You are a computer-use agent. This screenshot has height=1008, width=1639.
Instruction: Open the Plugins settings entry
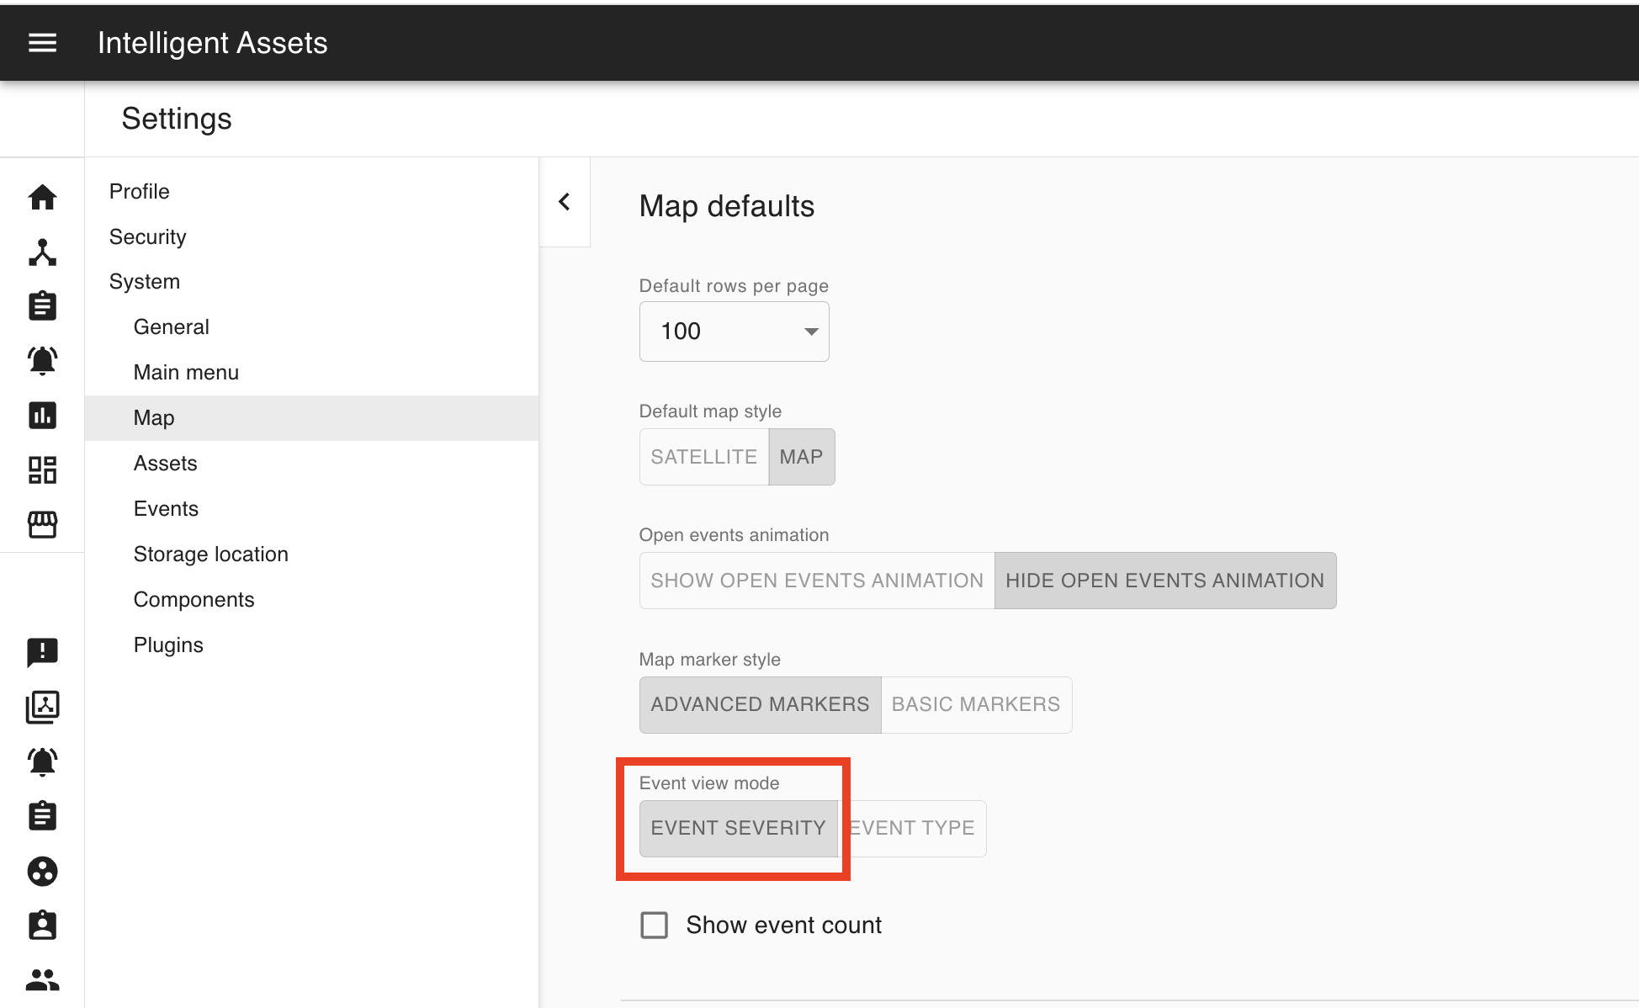point(168,645)
